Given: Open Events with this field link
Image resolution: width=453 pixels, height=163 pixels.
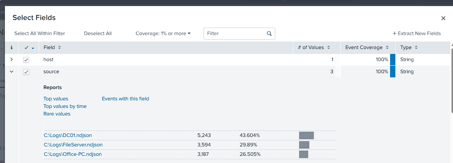Looking at the screenshot, I should click(x=125, y=98).
